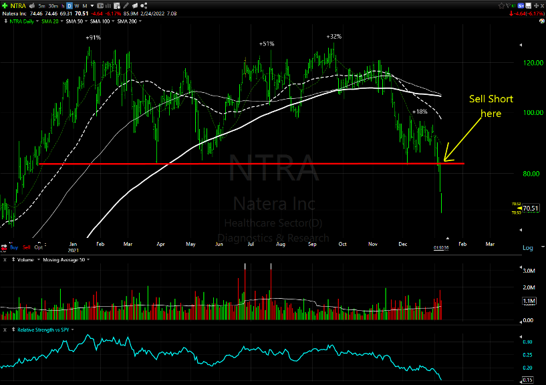
Task: Click the 01:50:36 countdown timer
Action: pos(441,248)
